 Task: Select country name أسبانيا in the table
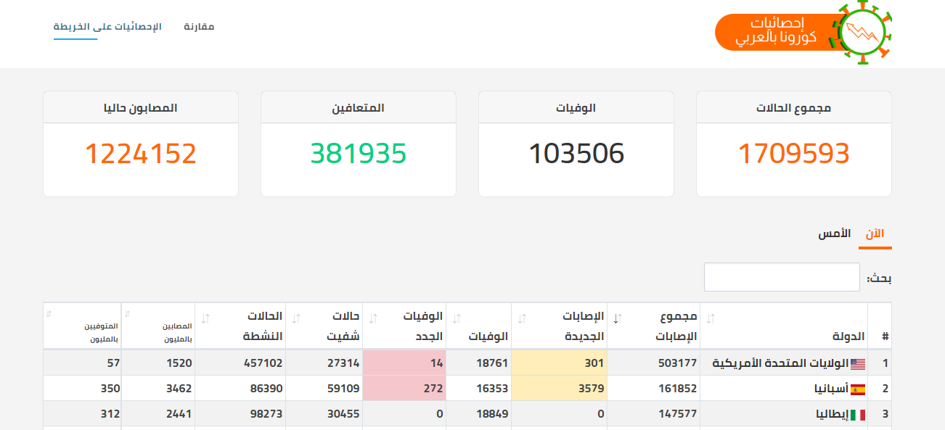(x=830, y=389)
